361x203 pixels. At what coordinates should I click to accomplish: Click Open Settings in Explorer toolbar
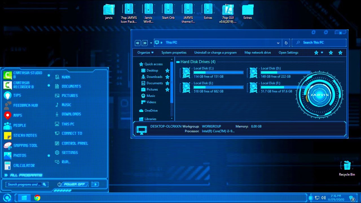pos(289,52)
